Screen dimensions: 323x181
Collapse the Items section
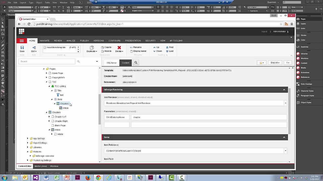coord(284,137)
